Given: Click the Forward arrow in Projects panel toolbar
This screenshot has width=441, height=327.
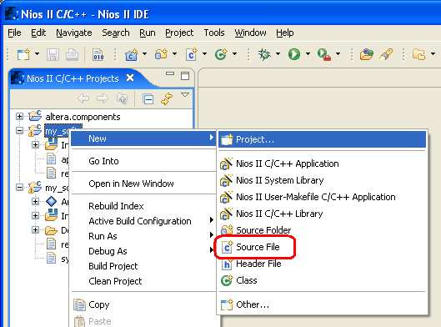Looking at the screenshot, I should pos(102,98).
